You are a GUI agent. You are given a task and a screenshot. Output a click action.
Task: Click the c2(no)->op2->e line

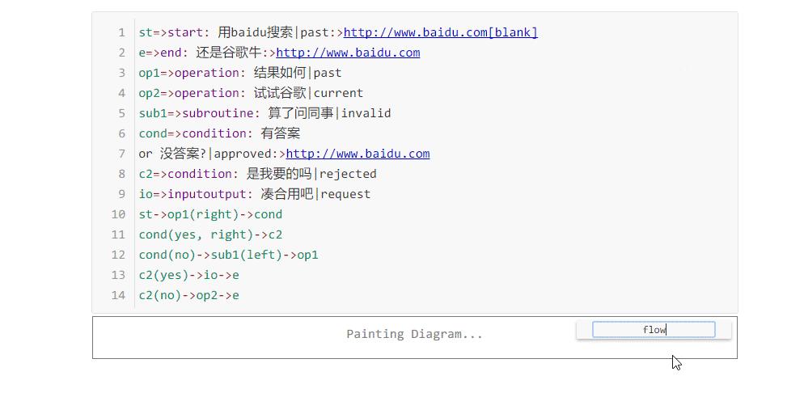point(188,296)
